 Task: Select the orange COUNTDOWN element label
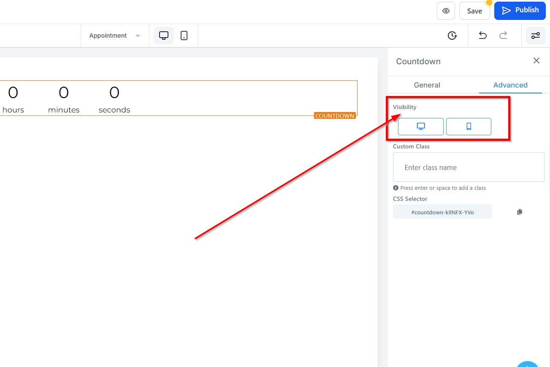[x=335, y=116]
